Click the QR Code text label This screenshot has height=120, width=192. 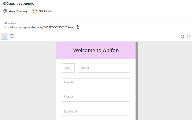coord(45,11)
